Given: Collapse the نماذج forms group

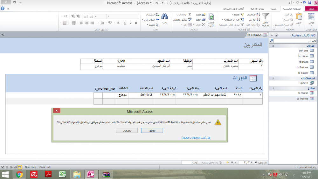Looking at the screenshot, I should point(273,88).
